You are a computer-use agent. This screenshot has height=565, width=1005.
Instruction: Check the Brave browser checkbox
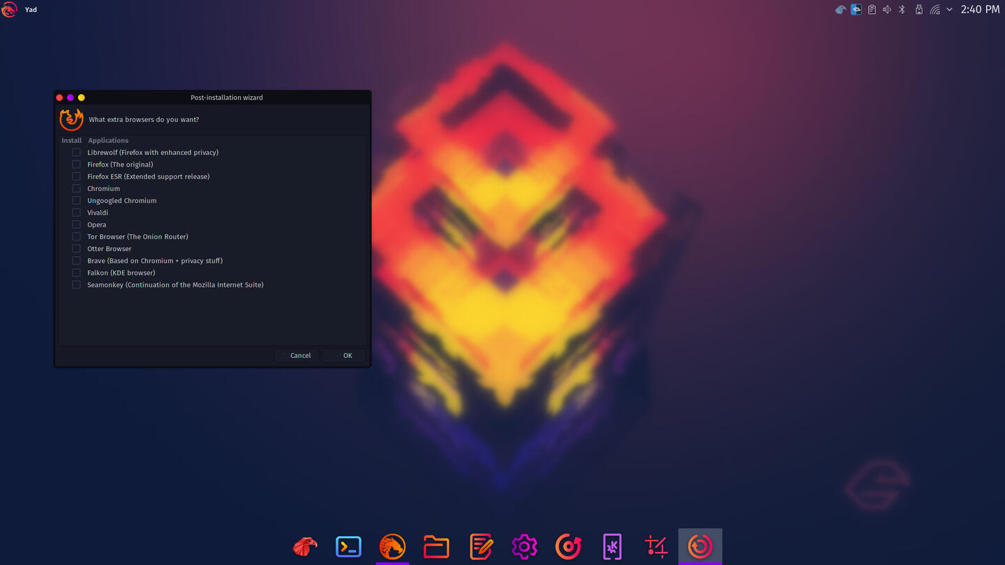76,261
